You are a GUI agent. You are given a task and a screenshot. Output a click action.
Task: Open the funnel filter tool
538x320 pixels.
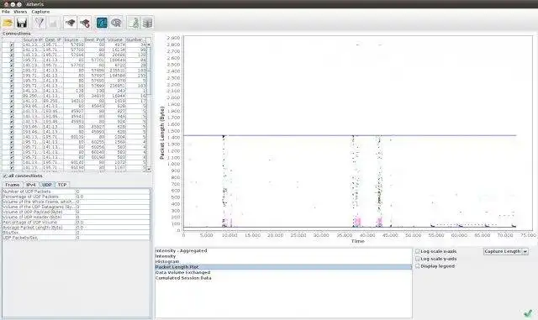[40, 23]
